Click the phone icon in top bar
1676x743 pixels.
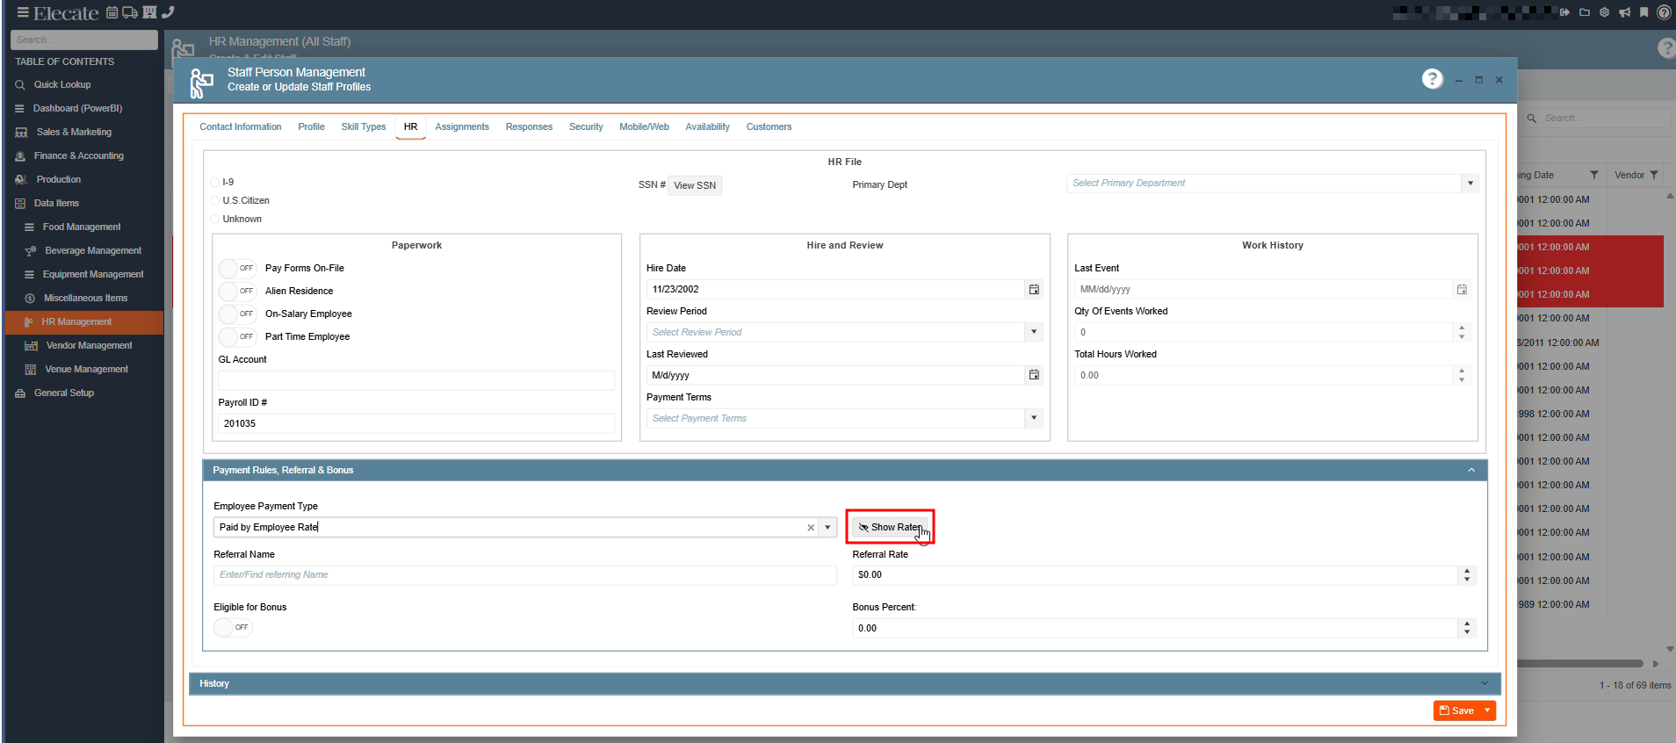point(168,12)
